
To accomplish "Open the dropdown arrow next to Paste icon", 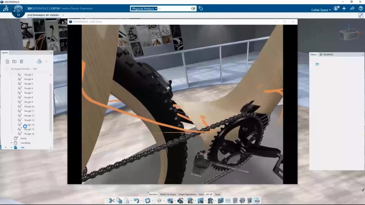I will [x=131, y=200].
